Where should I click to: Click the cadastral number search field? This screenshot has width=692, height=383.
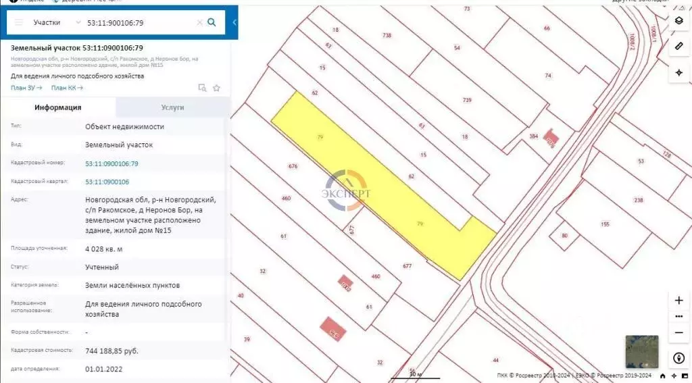point(139,22)
